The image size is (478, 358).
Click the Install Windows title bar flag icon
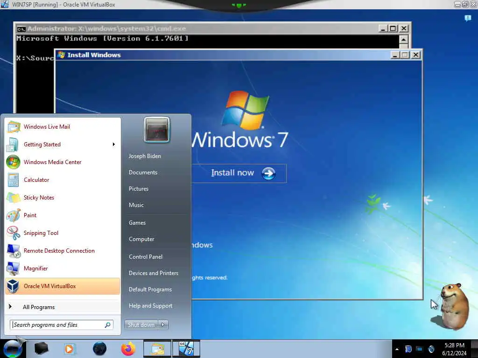coord(61,55)
